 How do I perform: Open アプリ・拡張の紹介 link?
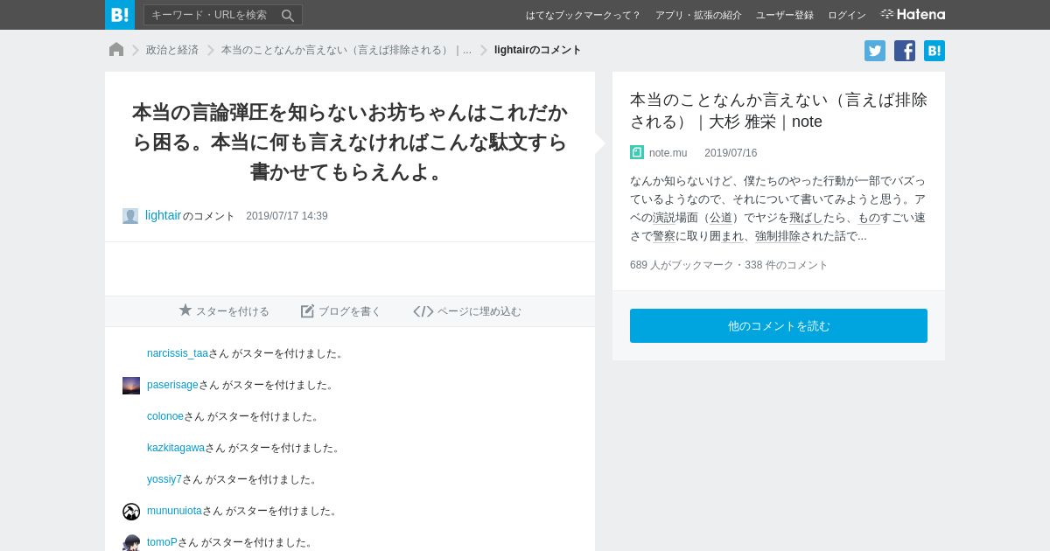click(x=698, y=15)
